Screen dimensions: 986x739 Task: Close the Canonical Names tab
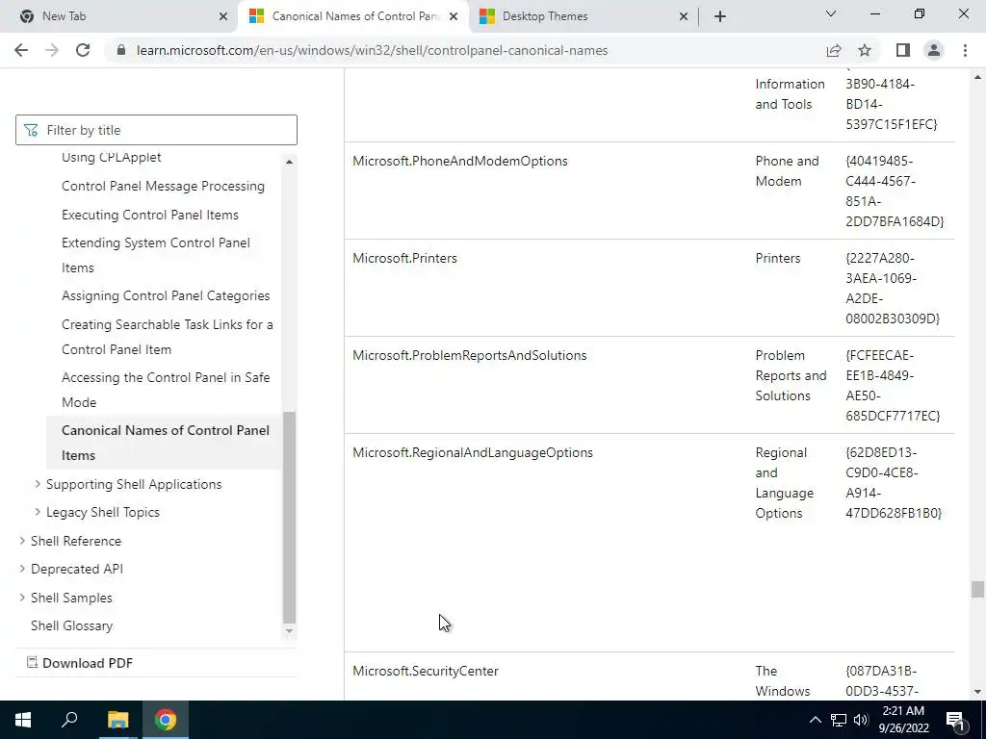point(454,16)
